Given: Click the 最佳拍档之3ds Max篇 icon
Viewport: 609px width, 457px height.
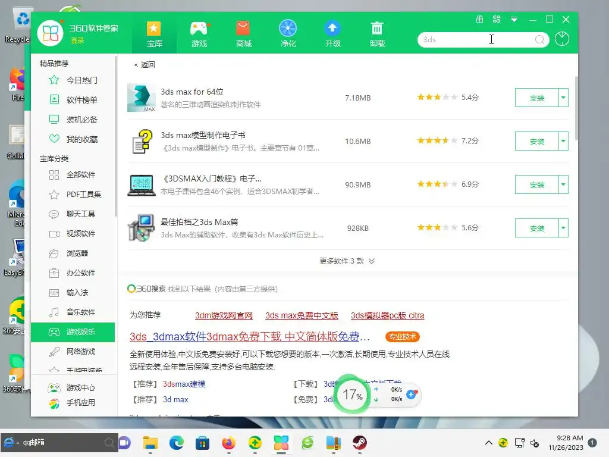Looking at the screenshot, I should pyautogui.click(x=142, y=228).
